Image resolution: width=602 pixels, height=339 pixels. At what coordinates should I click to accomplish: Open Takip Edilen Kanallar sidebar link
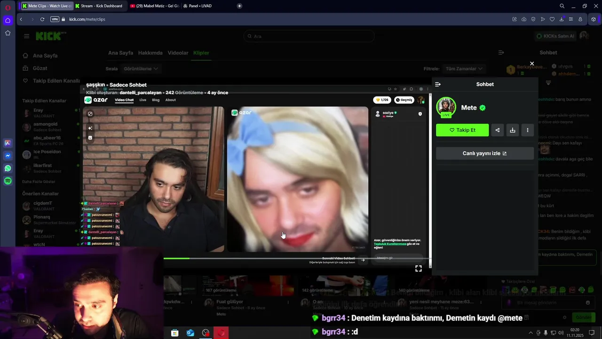pos(52,81)
